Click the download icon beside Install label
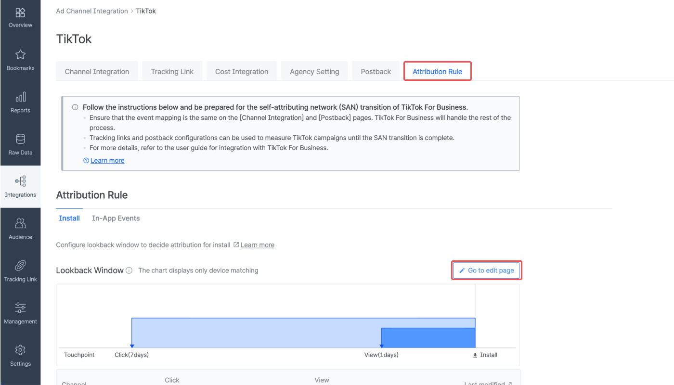Image resolution: width=674 pixels, height=385 pixels. (x=475, y=355)
